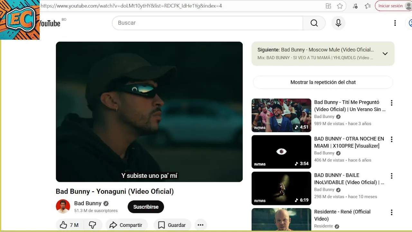Image resolution: width=412 pixels, height=232 pixels.
Task: Open title link Bad Bunny - Tití Me Preguntó
Action: pyautogui.click(x=350, y=106)
